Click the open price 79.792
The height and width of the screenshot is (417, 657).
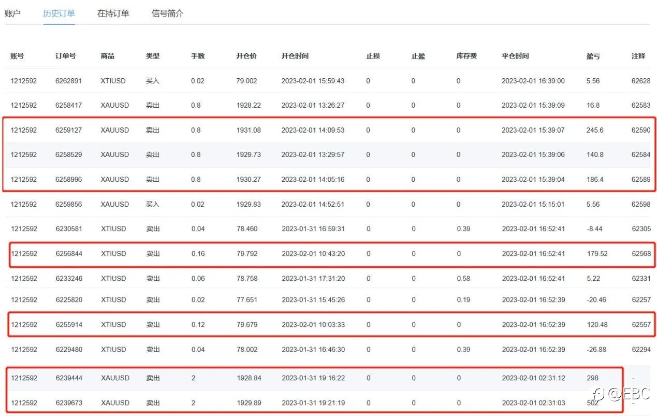coord(247,253)
